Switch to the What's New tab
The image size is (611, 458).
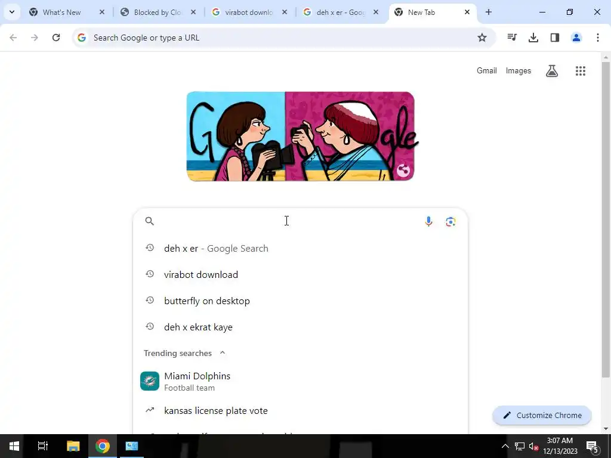(x=67, y=13)
